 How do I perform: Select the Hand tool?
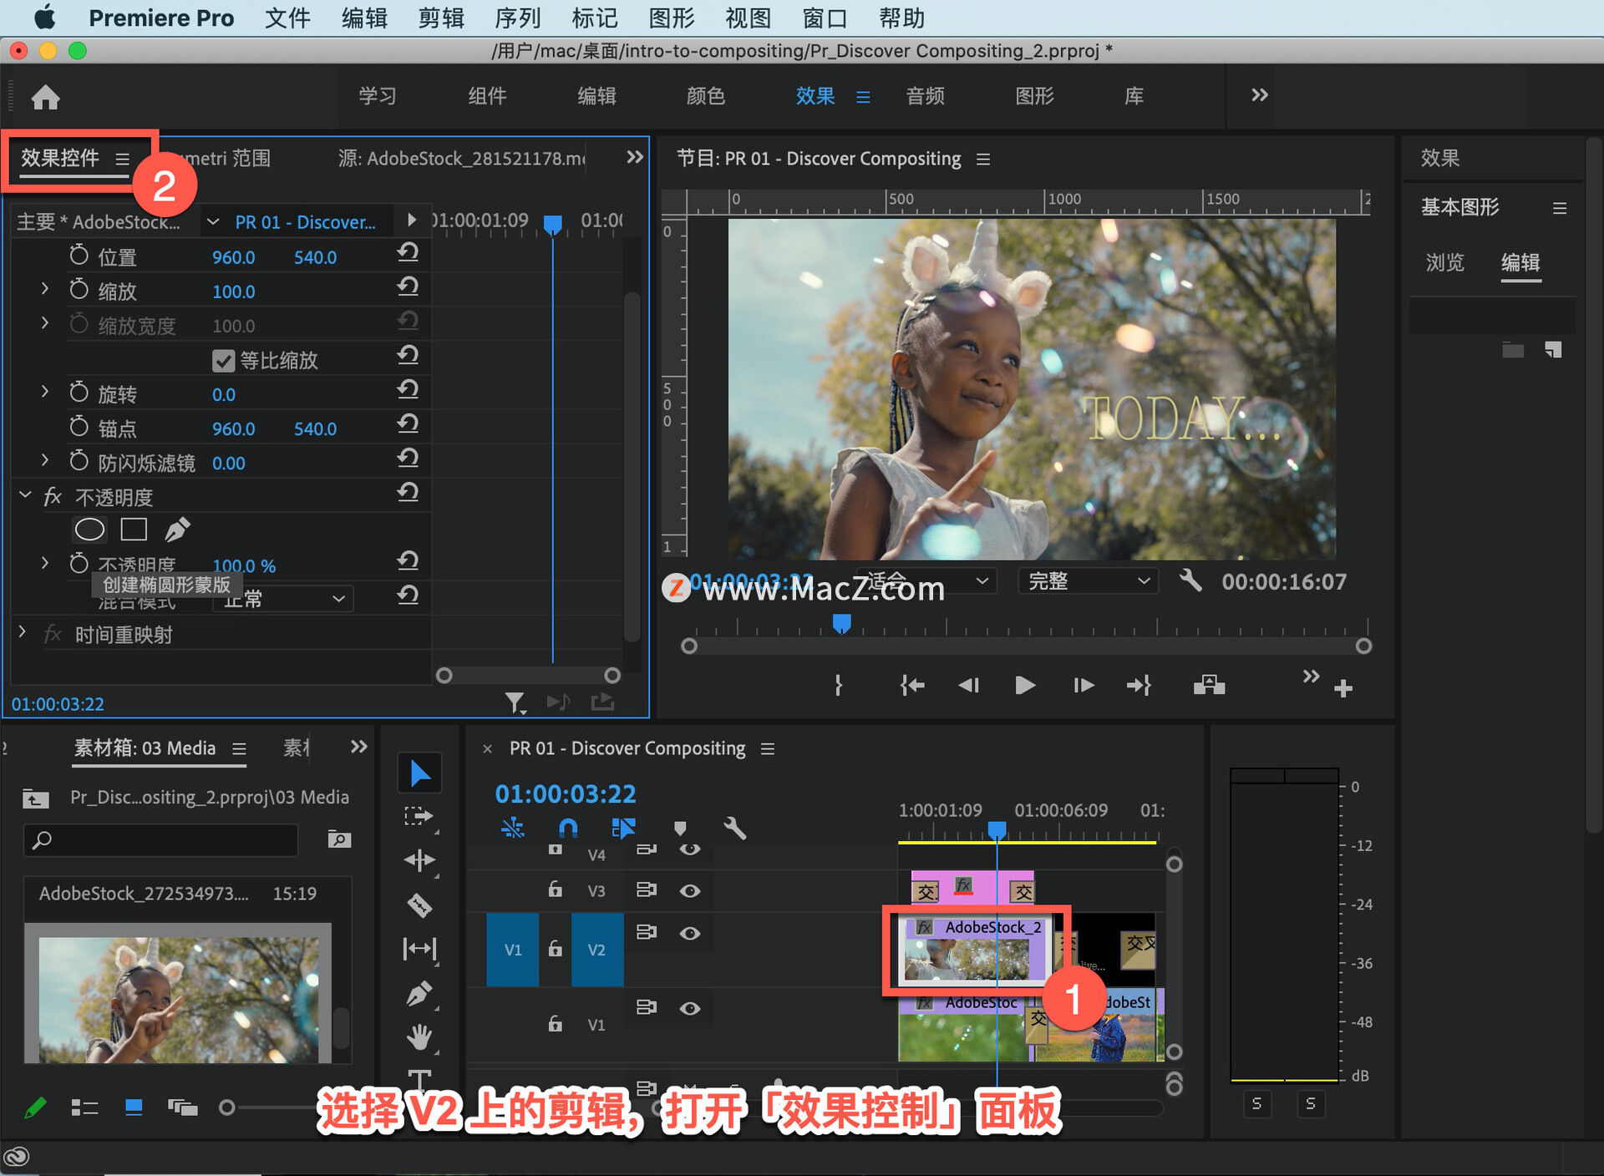(419, 1038)
